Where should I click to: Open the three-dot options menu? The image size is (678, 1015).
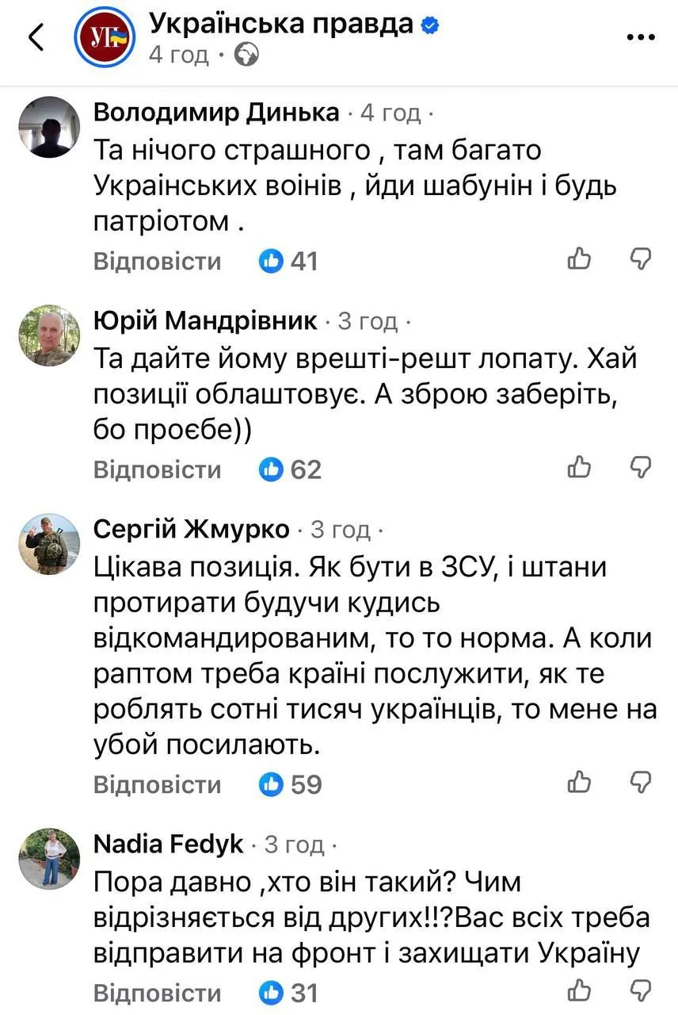pyautogui.click(x=640, y=37)
